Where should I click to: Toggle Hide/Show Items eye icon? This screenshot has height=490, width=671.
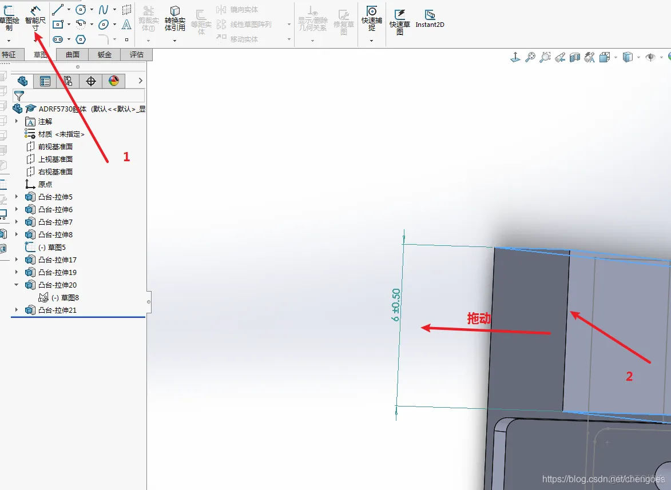pyautogui.click(x=650, y=57)
